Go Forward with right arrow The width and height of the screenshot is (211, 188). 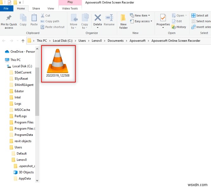click(x=11, y=41)
